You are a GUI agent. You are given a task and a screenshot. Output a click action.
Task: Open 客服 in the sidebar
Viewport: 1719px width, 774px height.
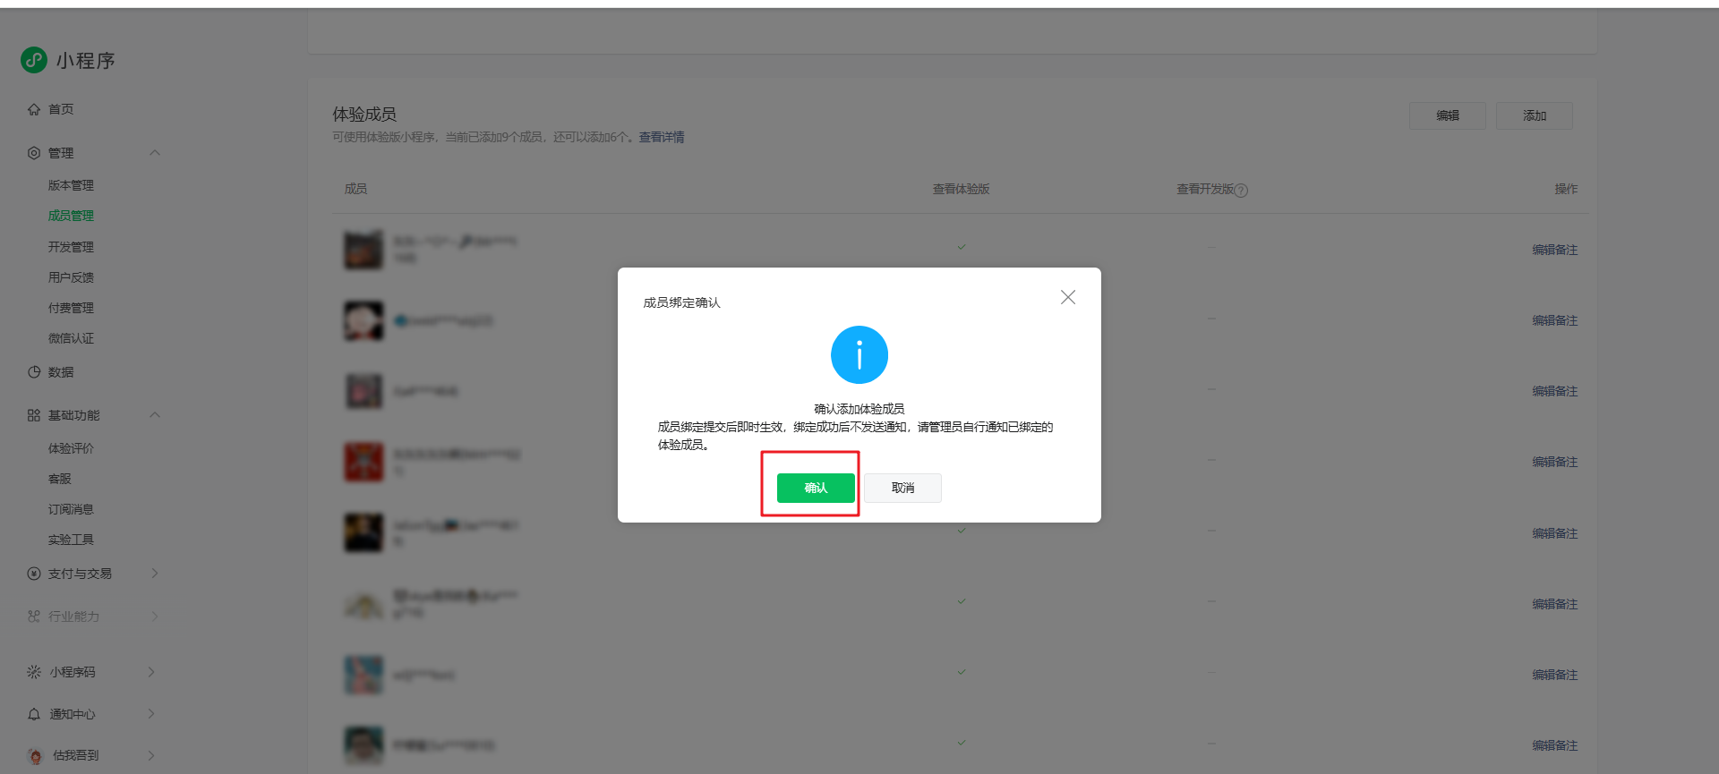point(60,479)
